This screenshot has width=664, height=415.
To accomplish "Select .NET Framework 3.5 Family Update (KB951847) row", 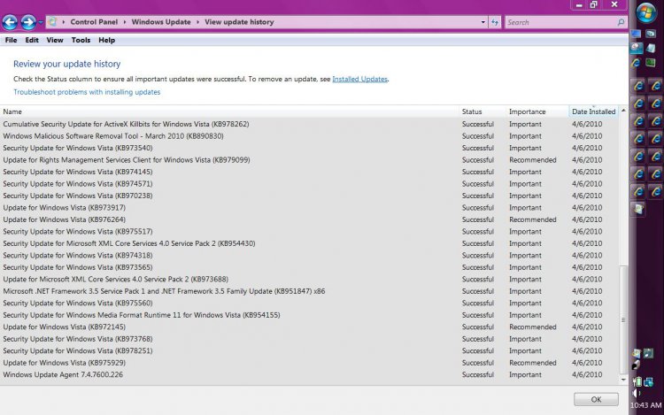I will tap(309, 291).
